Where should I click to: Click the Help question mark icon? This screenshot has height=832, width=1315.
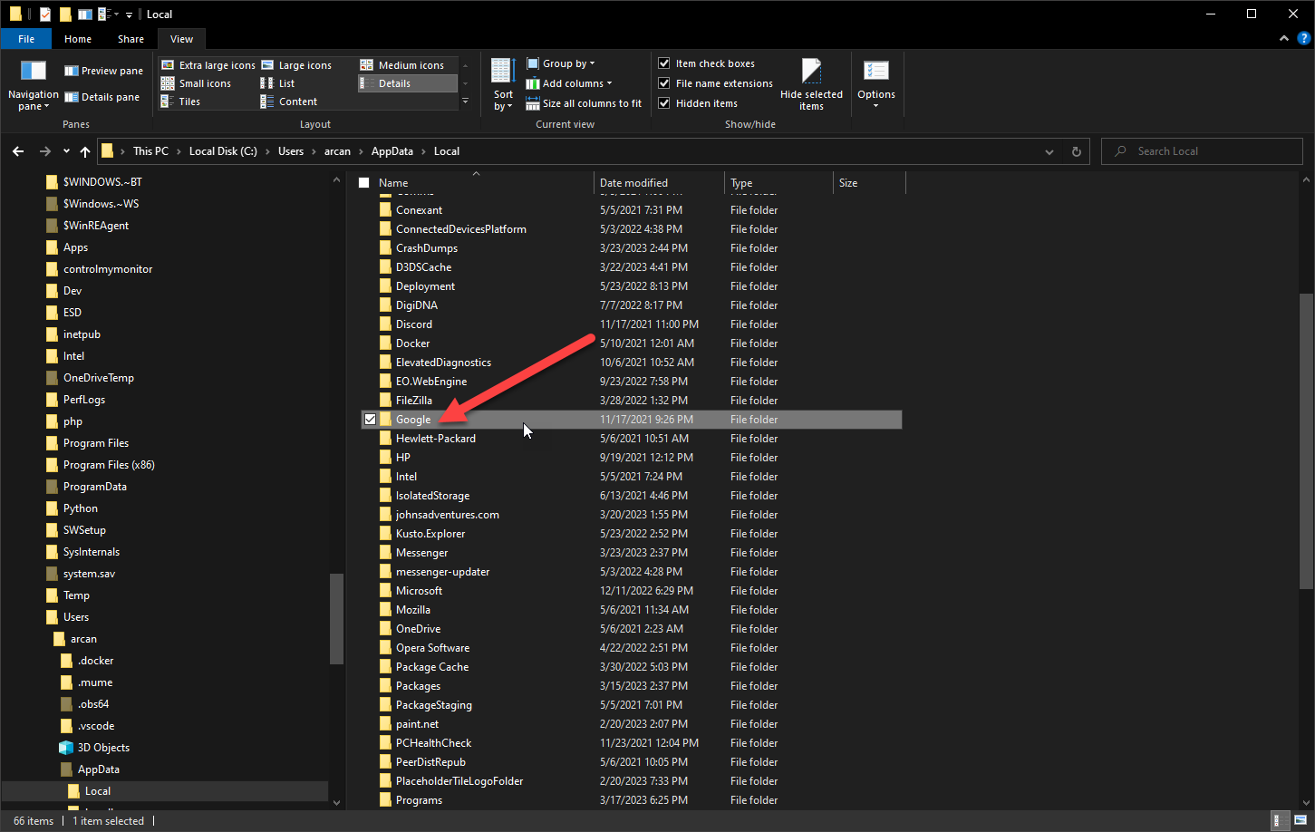click(x=1303, y=38)
